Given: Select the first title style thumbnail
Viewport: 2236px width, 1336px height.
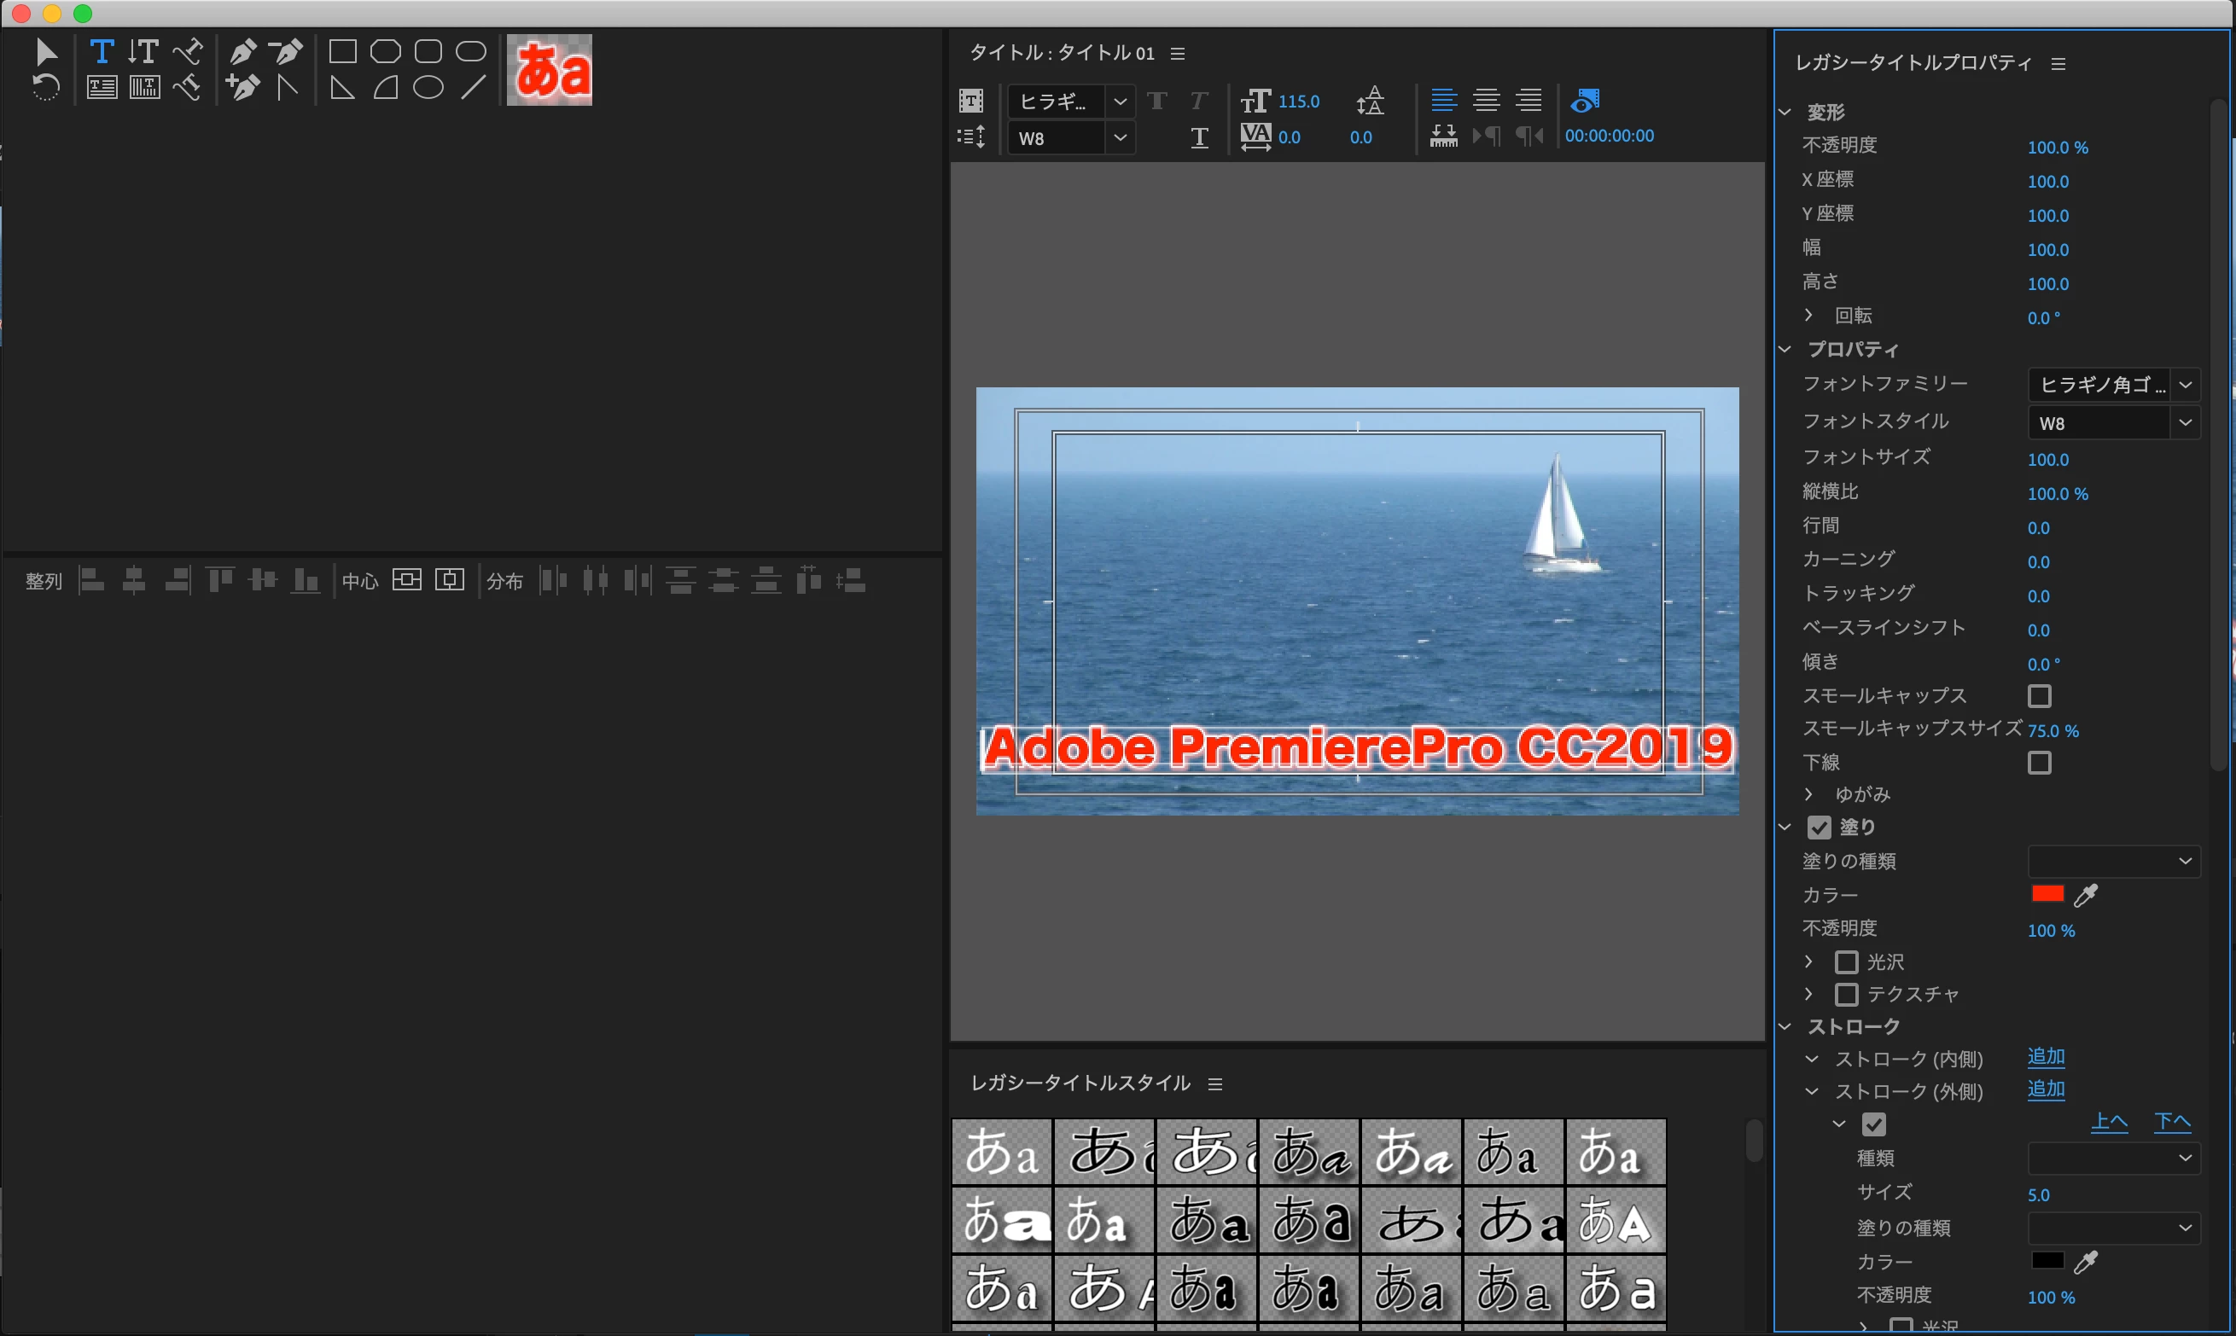Looking at the screenshot, I should click(1001, 1152).
